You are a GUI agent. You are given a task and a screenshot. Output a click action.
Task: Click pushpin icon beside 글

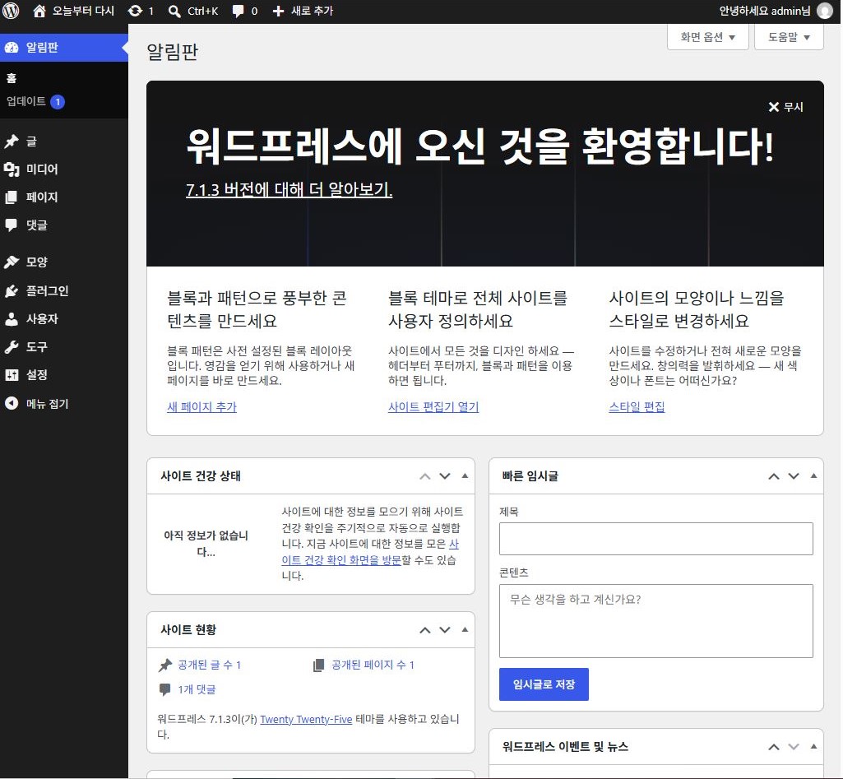(x=12, y=141)
